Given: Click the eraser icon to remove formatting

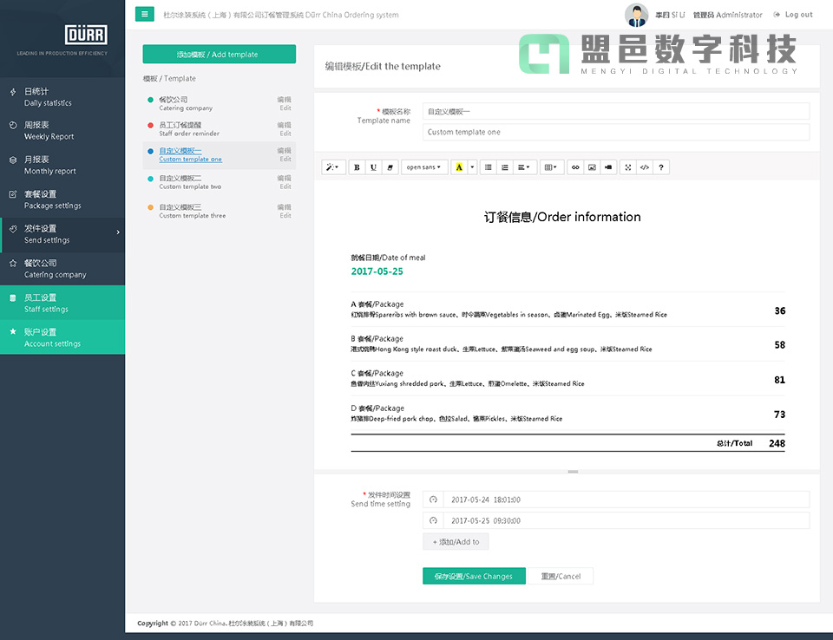Looking at the screenshot, I should coord(389,167).
